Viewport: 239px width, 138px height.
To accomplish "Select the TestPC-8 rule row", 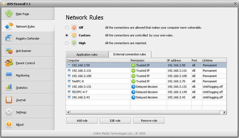I will point(146,81).
